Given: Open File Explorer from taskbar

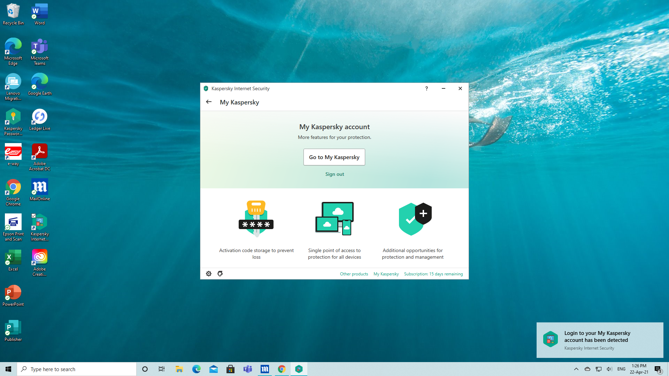Looking at the screenshot, I should 179,369.
